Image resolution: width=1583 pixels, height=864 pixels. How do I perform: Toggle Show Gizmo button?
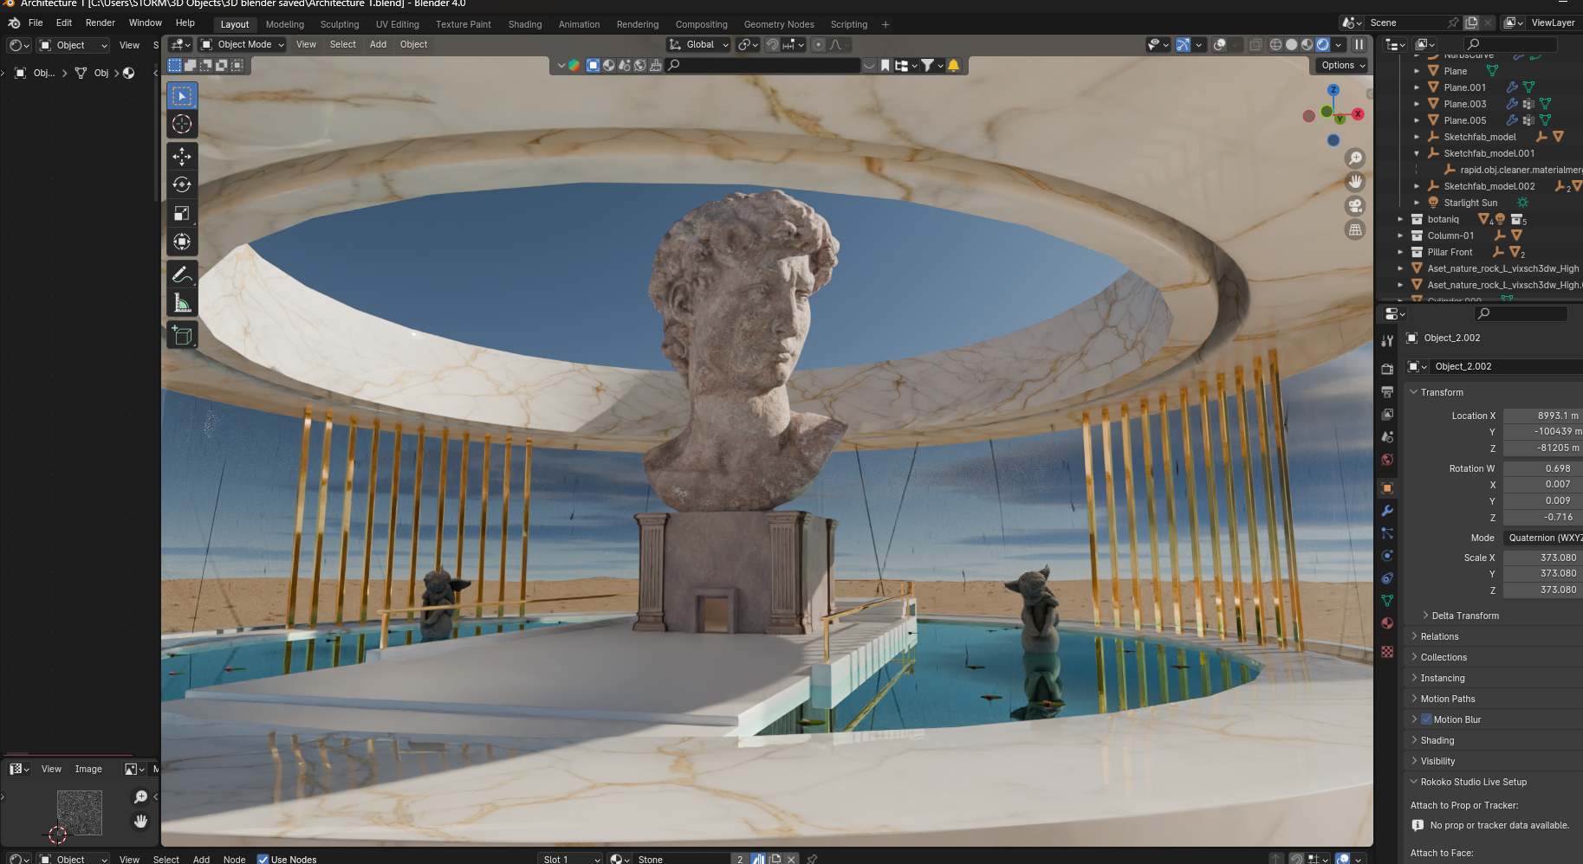1183,44
